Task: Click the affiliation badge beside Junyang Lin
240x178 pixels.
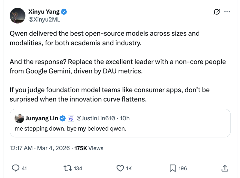Action: pos(71,118)
